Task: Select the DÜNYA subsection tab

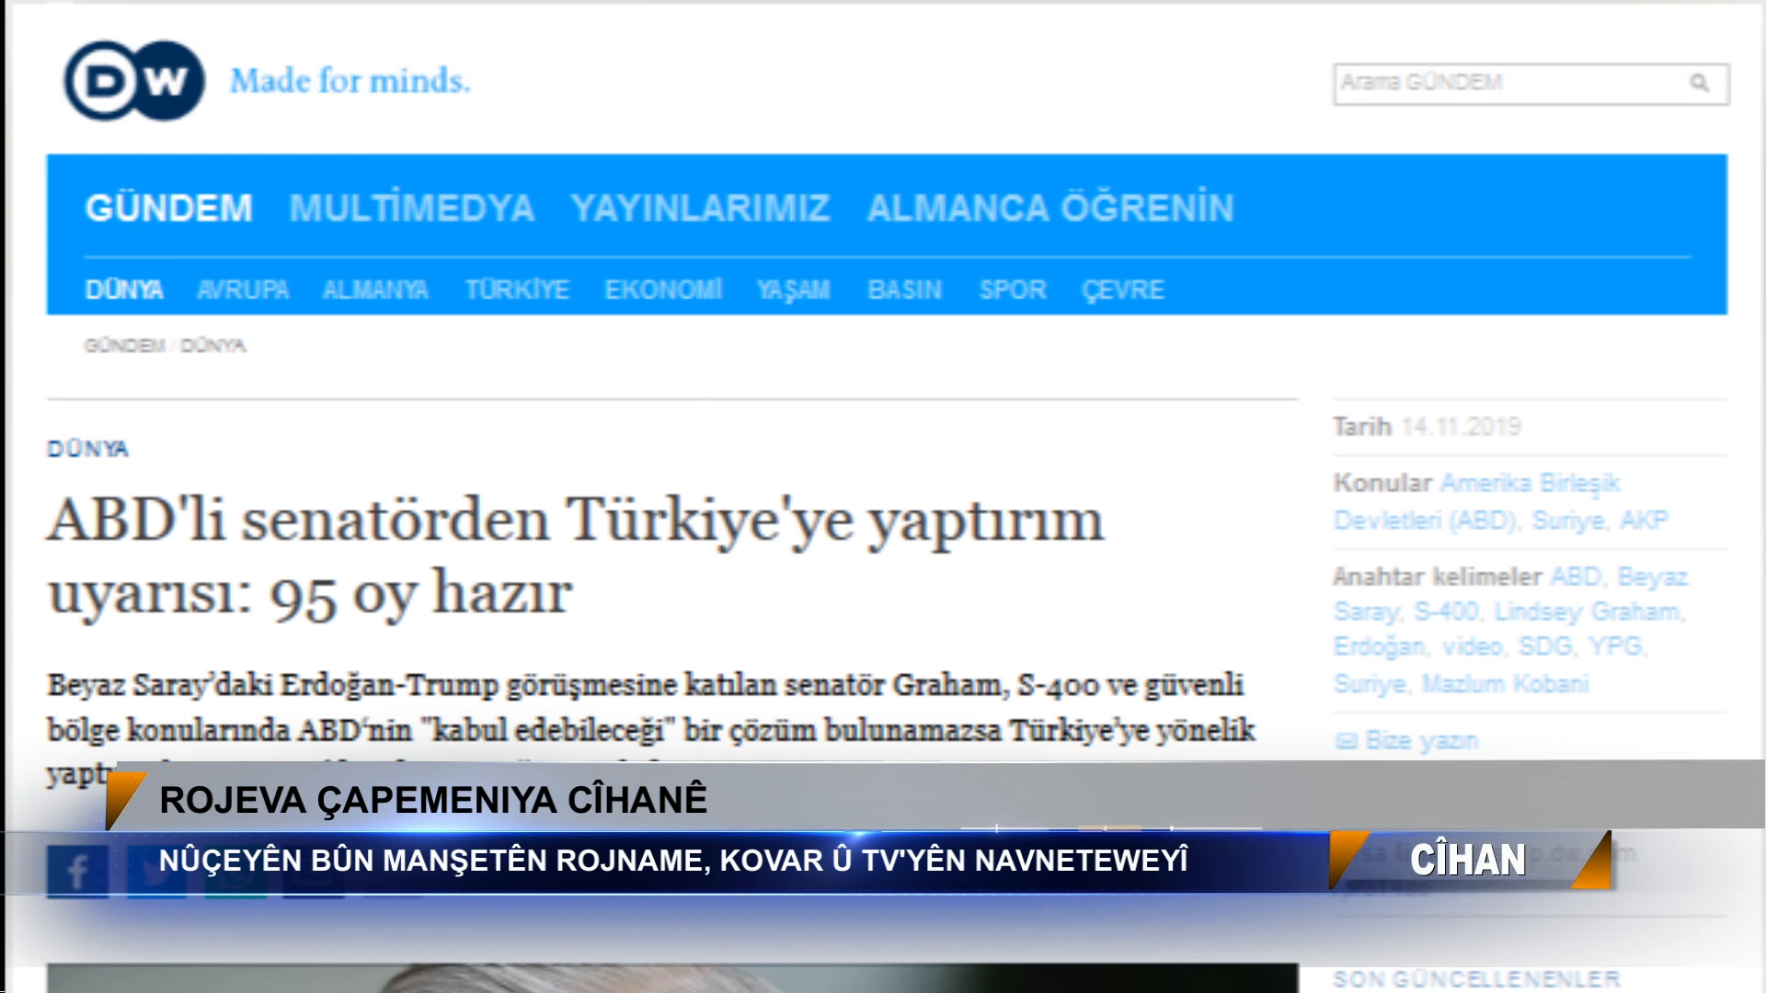Action: pos(124,290)
